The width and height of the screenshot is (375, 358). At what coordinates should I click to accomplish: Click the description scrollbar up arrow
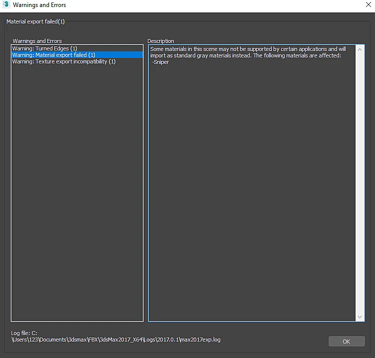[x=360, y=49]
